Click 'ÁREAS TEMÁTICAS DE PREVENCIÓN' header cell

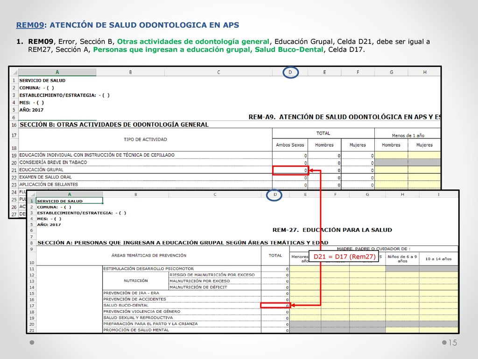(149, 255)
